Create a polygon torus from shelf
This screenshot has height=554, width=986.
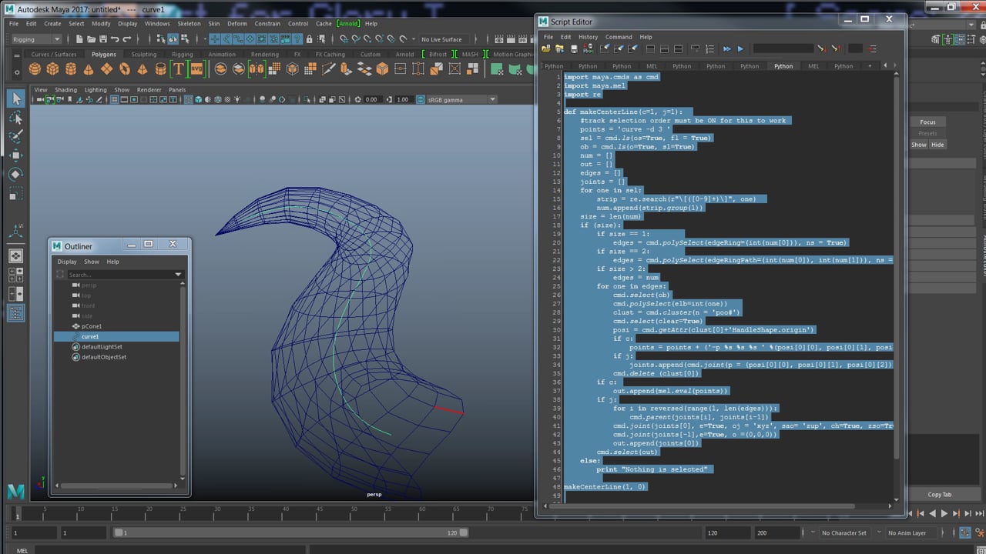tap(125, 69)
